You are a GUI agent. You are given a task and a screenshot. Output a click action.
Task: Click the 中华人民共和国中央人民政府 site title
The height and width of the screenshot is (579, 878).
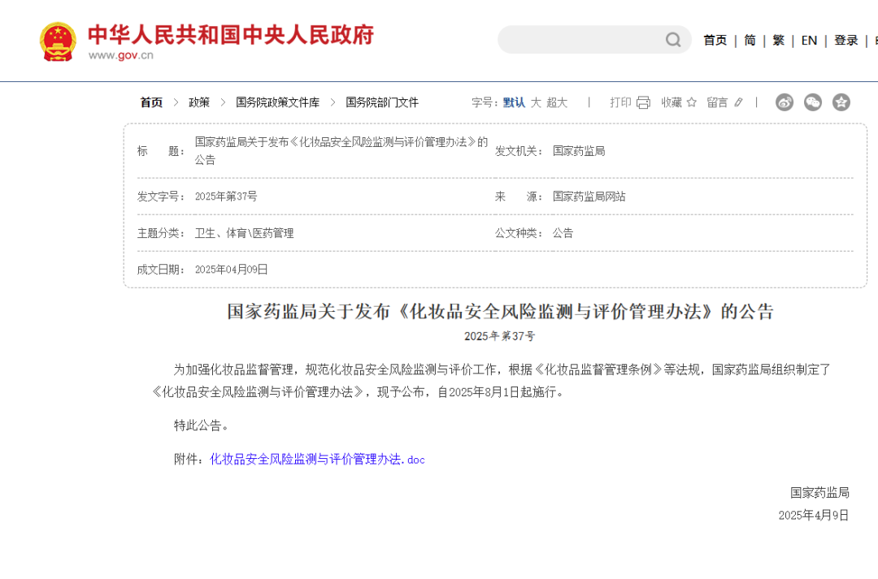[231, 35]
